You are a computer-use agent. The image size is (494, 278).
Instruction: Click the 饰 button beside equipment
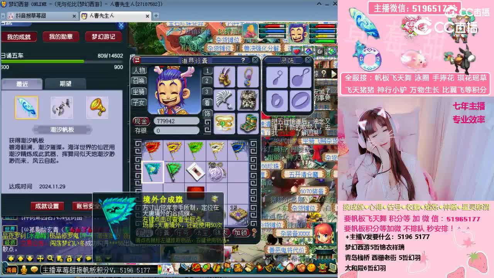(207, 114)
